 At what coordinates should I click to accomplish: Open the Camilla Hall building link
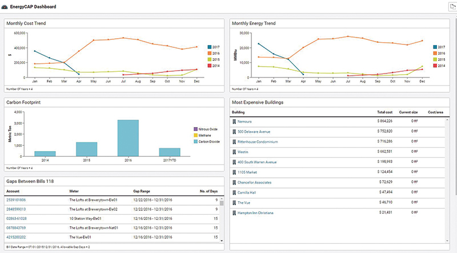pos(247,193)
